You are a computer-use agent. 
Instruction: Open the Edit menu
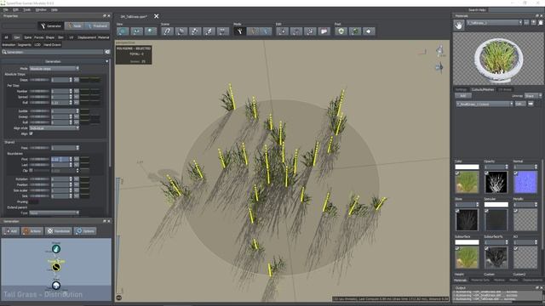point(15,9)
